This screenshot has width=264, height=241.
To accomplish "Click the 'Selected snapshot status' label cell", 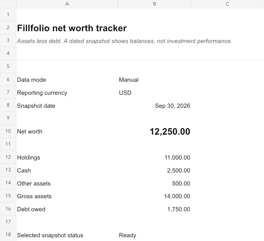I will click(x=67, y=235).
